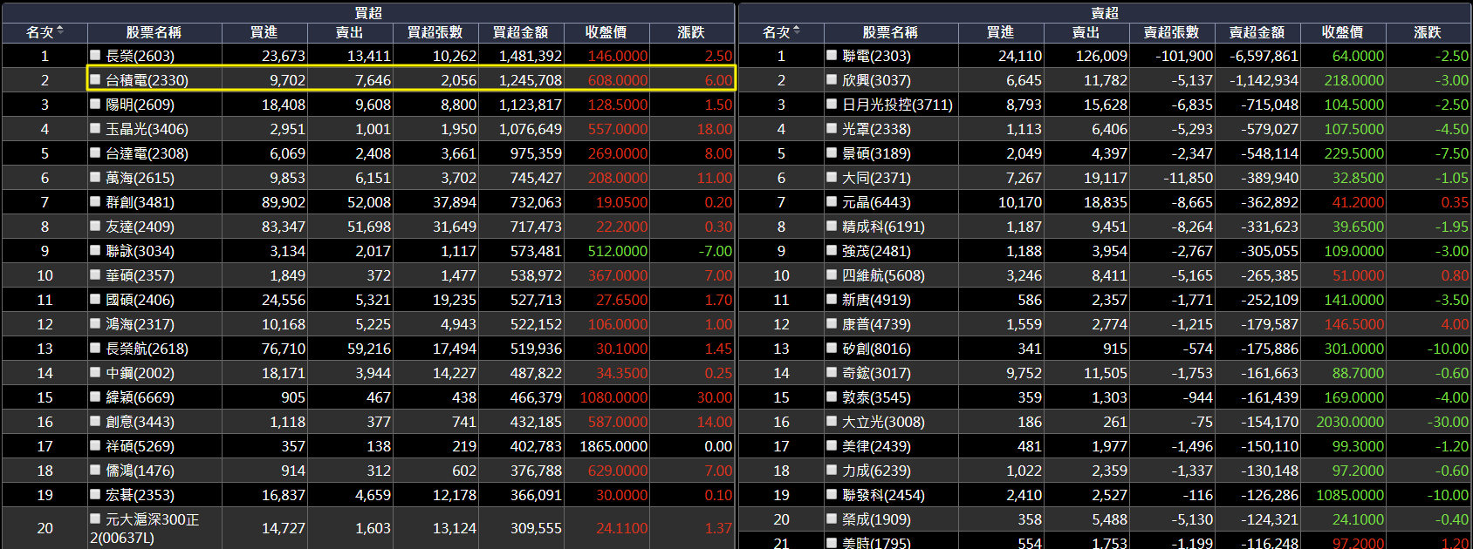Tick the checkbox for 景碩(3189)
This screenshot has height=549, width=1473.
(832, 152)
